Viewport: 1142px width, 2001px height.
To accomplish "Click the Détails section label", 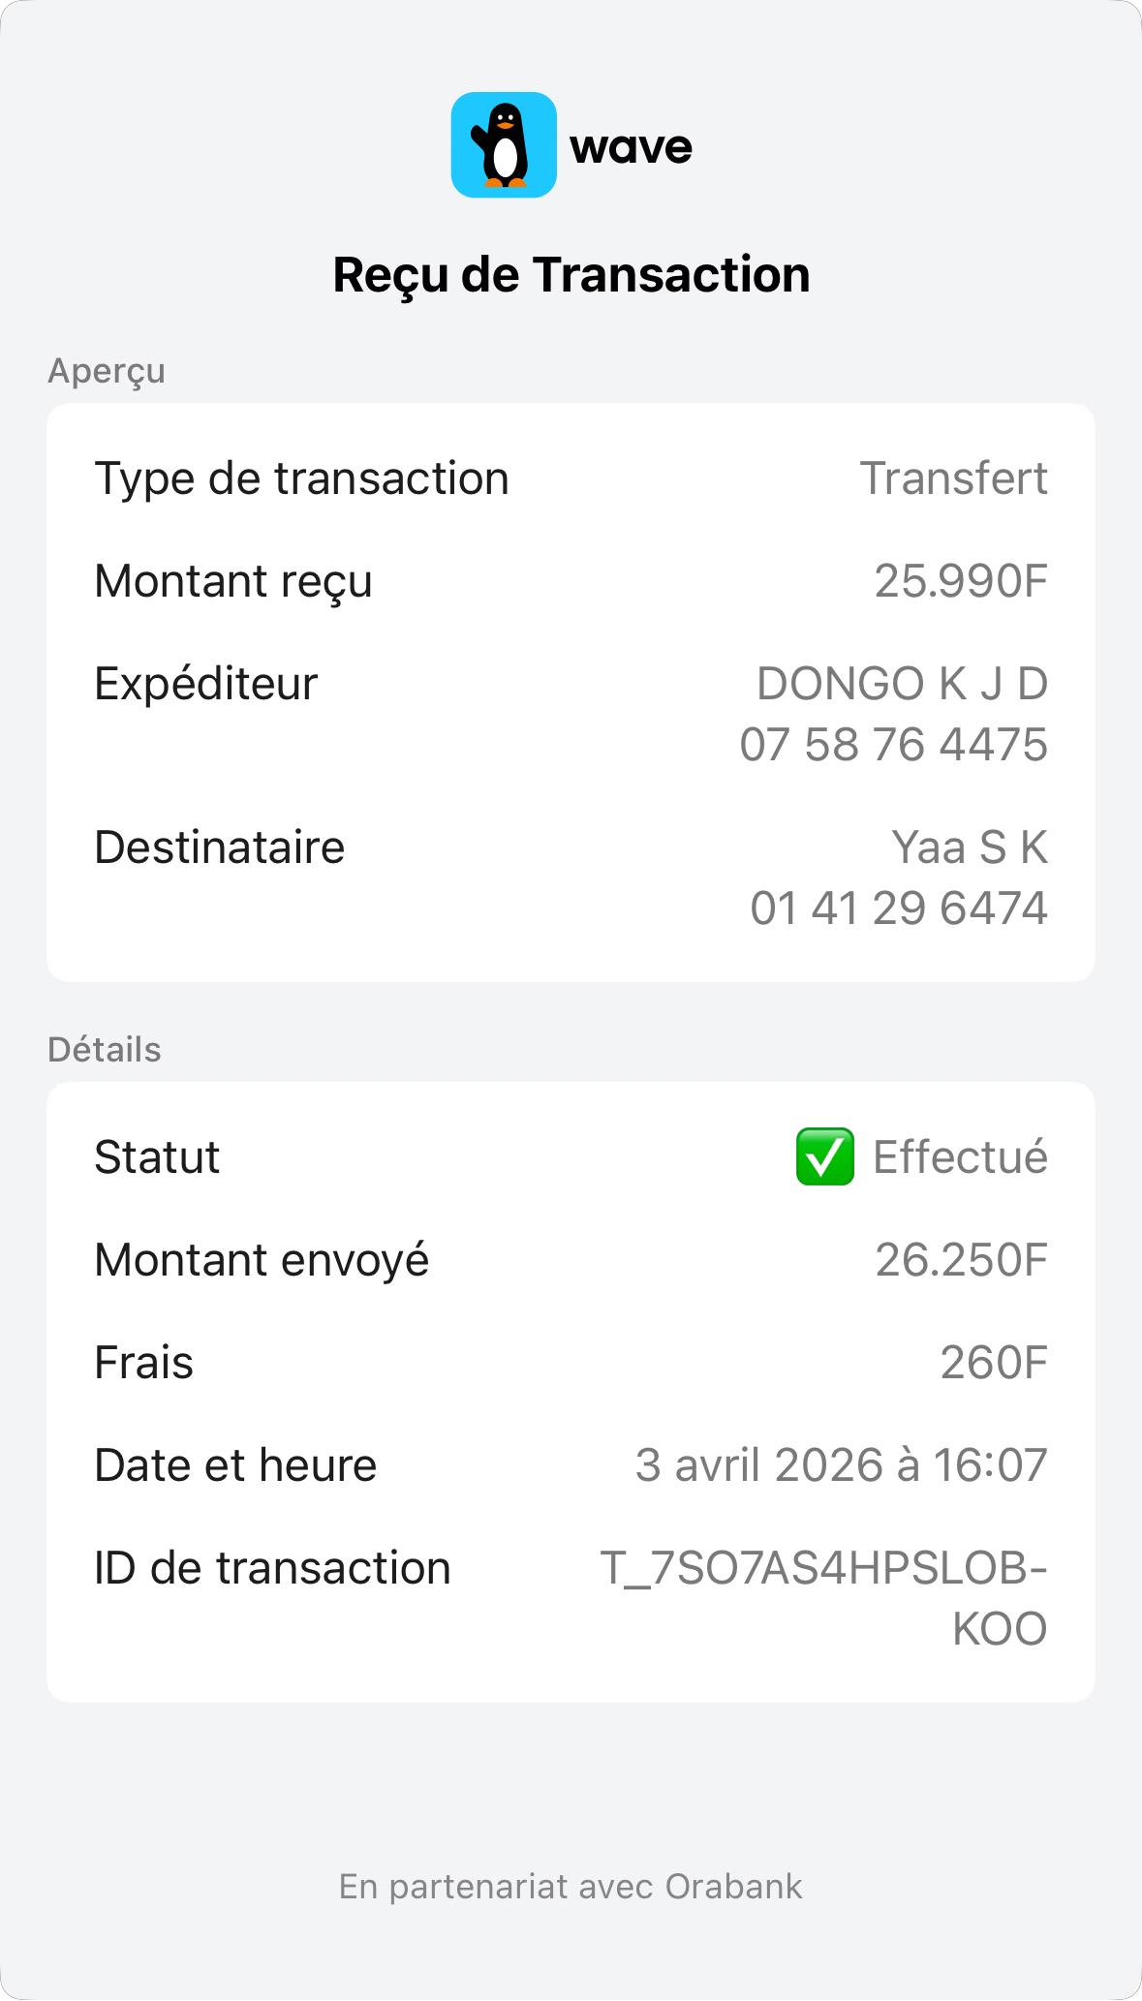I will tap(105, 1050).
